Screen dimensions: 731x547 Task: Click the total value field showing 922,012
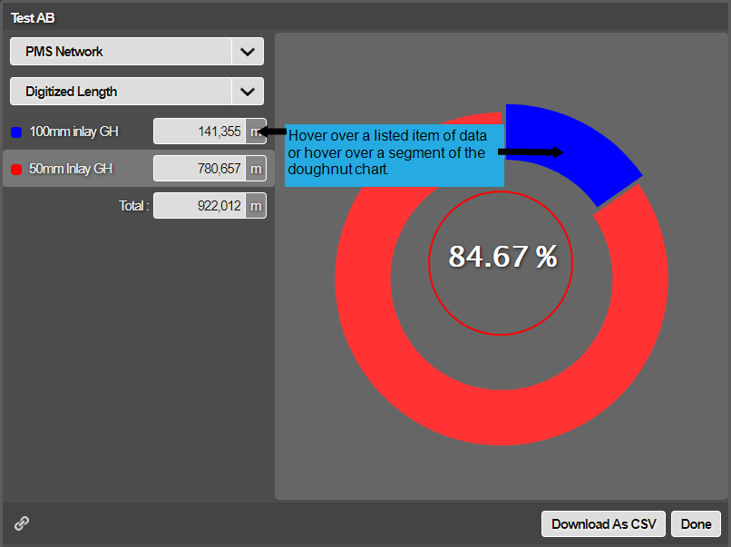200,206
